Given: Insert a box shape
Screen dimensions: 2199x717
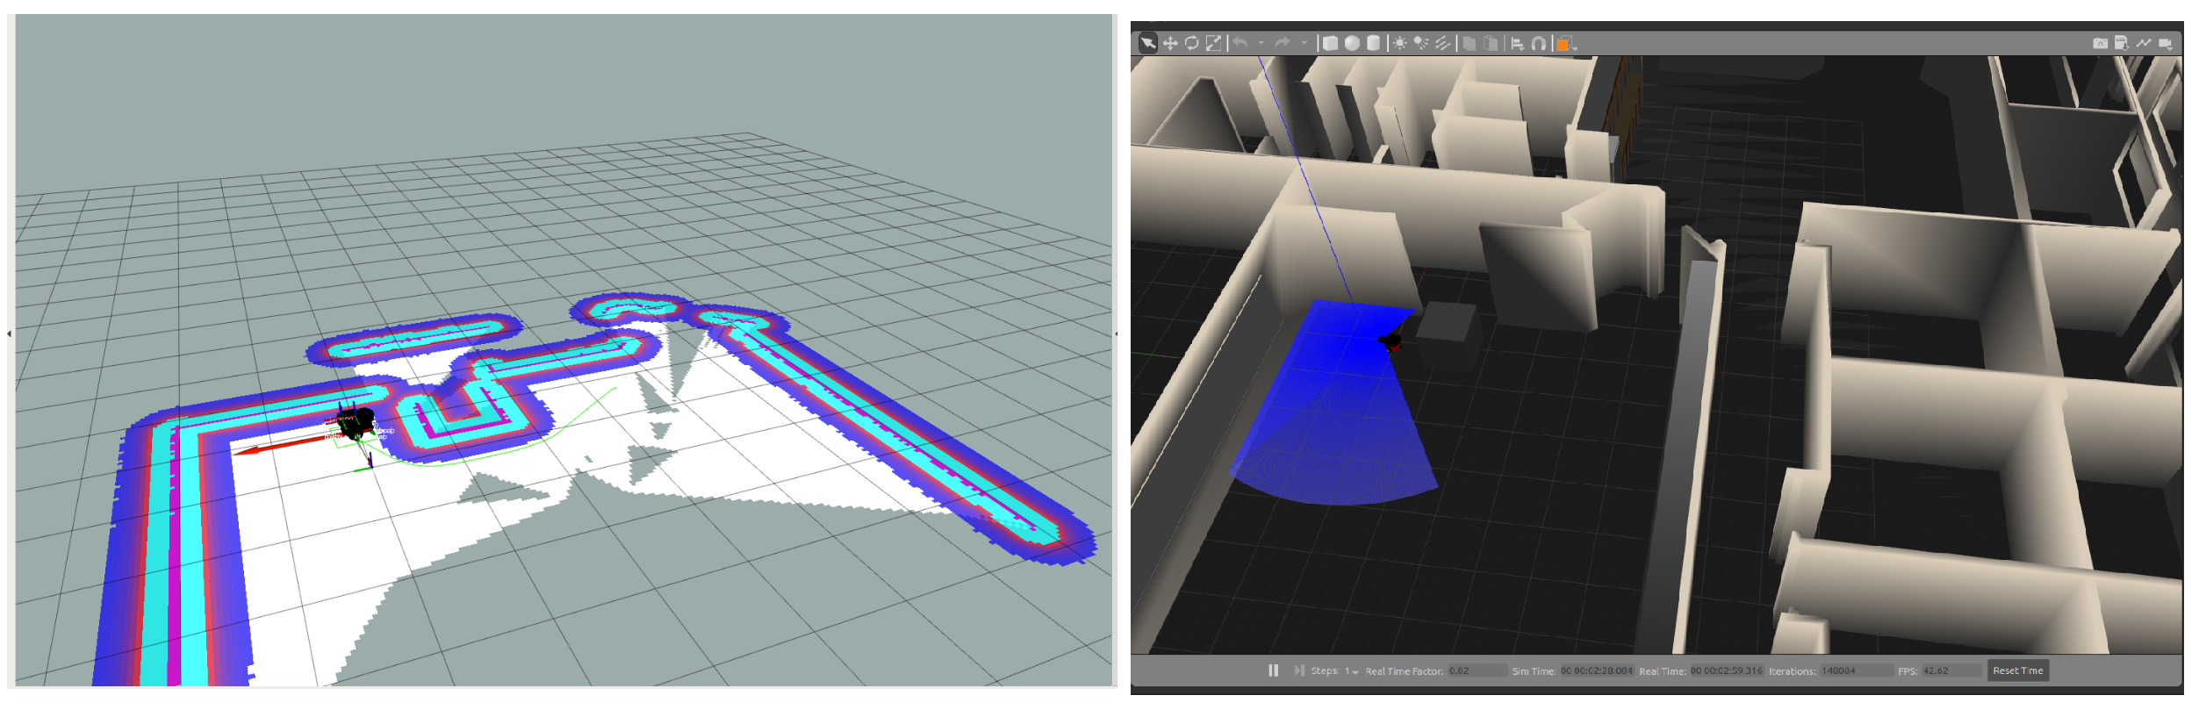Looking at the screenshot, I should (1331, 43).
